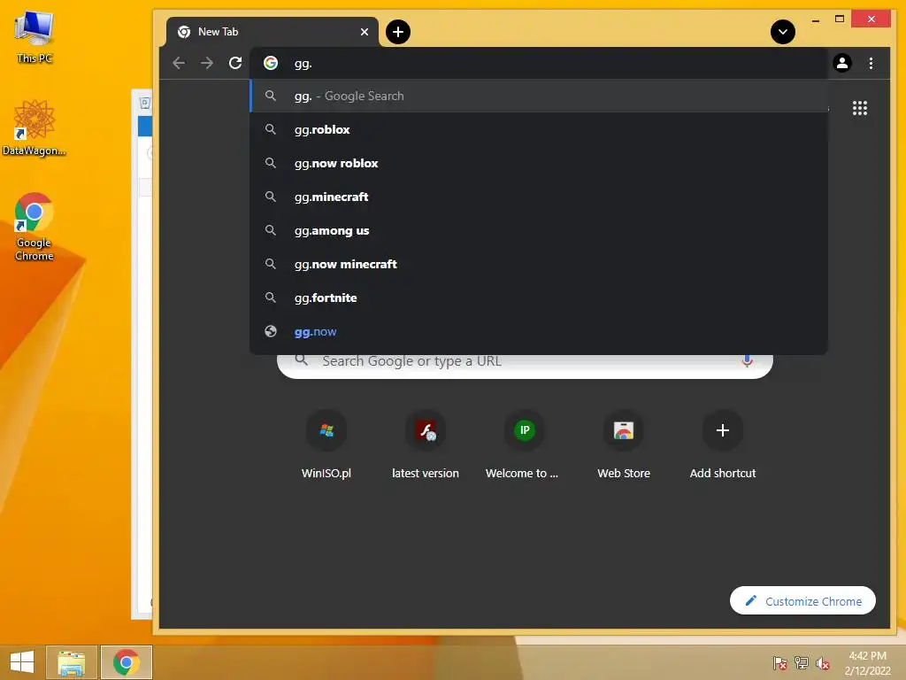Open the Google apps grid
The height and width of the screenshot is (680, 906).
click(860, 108)
